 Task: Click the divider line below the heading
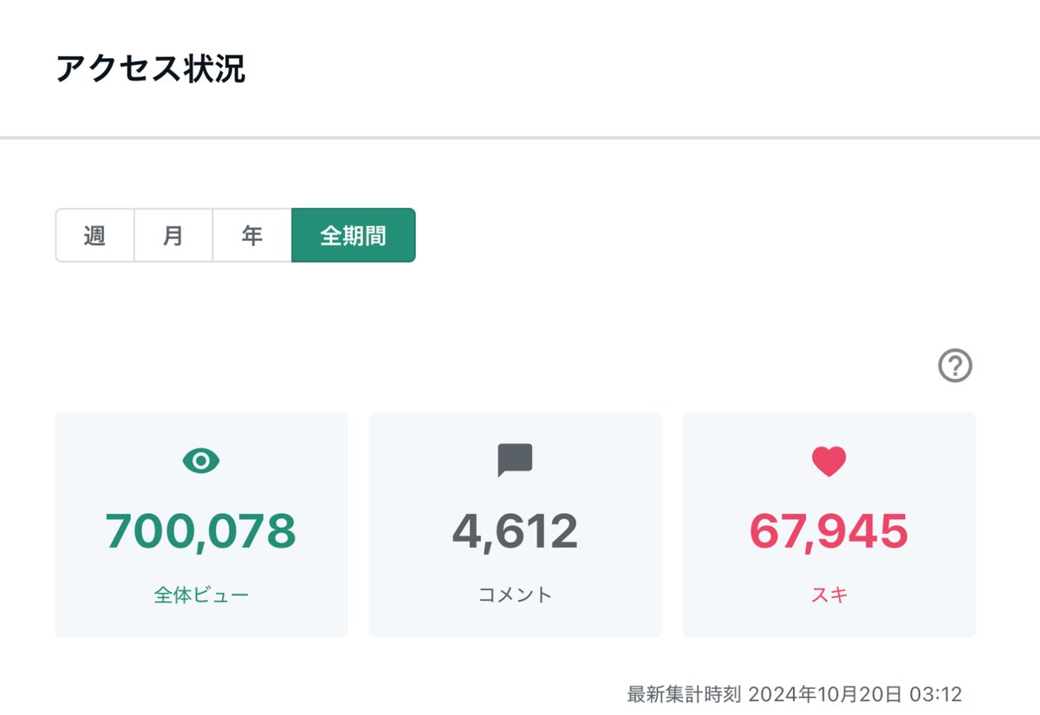coord(520,137)
